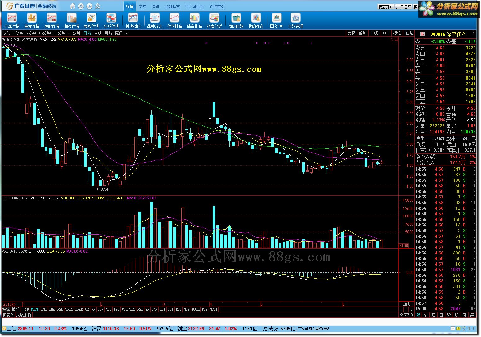This screenshot has height=337, width=481.
Task: Click the - zoom out chart button
Action: click(x=406, y=309)
